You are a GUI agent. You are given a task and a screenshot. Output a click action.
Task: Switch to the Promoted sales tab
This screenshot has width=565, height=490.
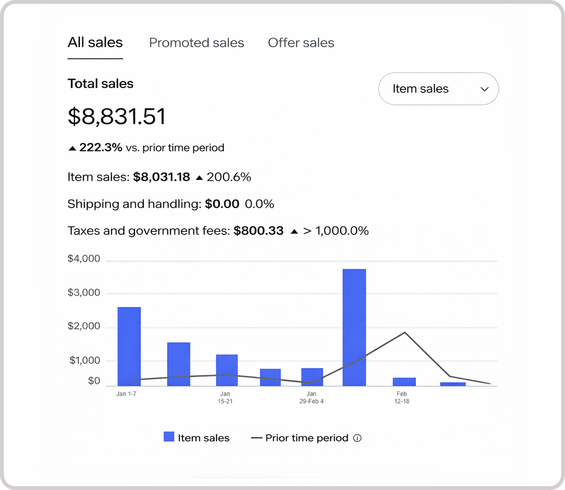click(196, 43)
